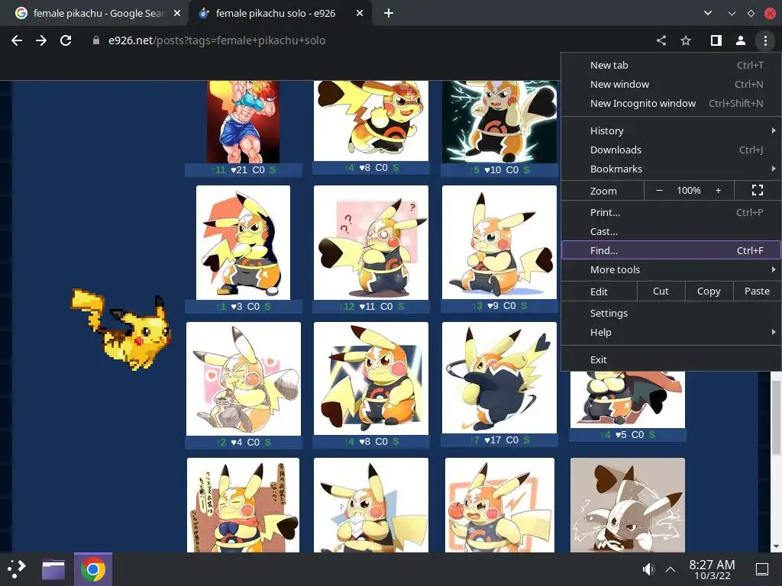Open the profile avatar icon
This screenshot has height=586, width=782.
click(x=741, y=40)
